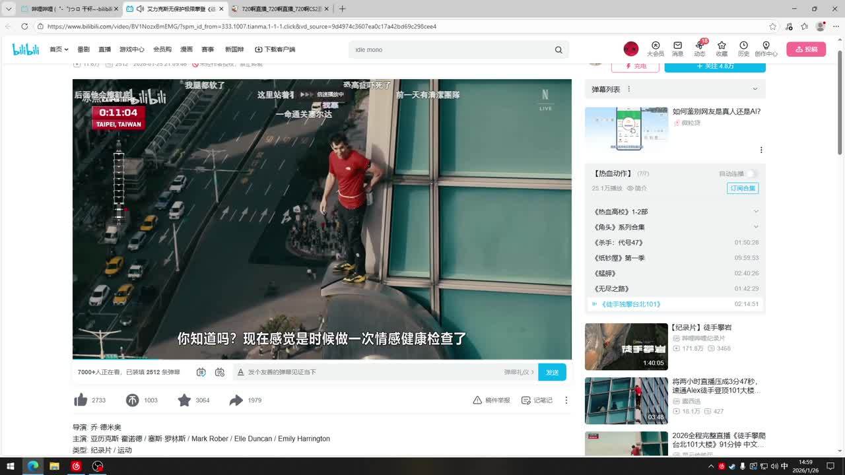Image resolution: width=845 pixels, height=475 pixels.
Task: Favorite the video with the star icon
Action: (184, 400)
